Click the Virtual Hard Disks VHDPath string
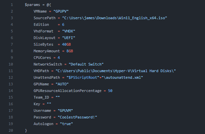This screenshot has width=205, height=134. 116,71
